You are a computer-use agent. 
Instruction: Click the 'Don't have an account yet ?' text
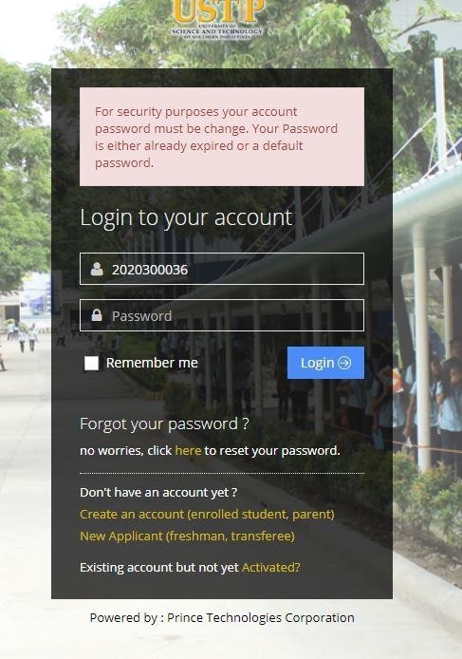(158, 492)
